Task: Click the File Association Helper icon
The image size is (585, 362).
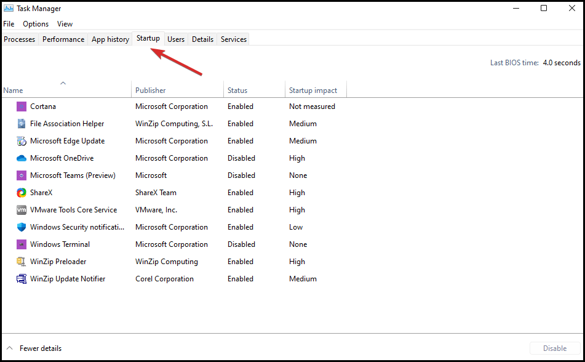Action: [22, 124]
